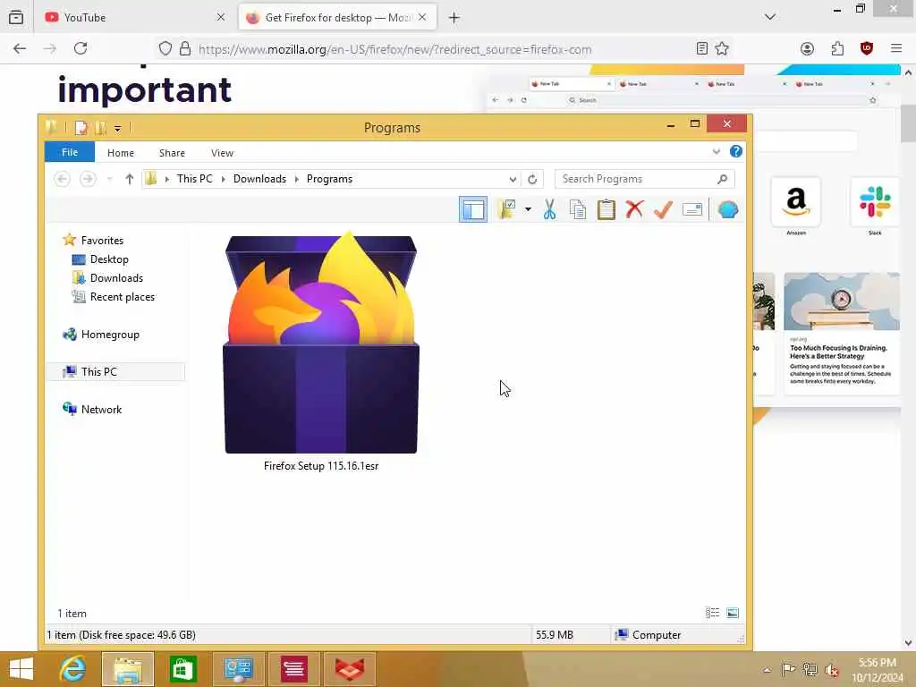Switch to large icons view in Explorer

point(733,613)
